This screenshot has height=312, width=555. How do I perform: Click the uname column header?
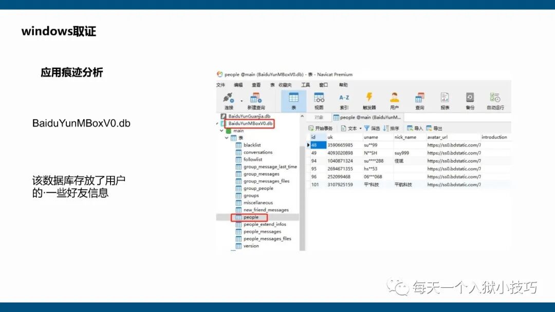(378, 137)
